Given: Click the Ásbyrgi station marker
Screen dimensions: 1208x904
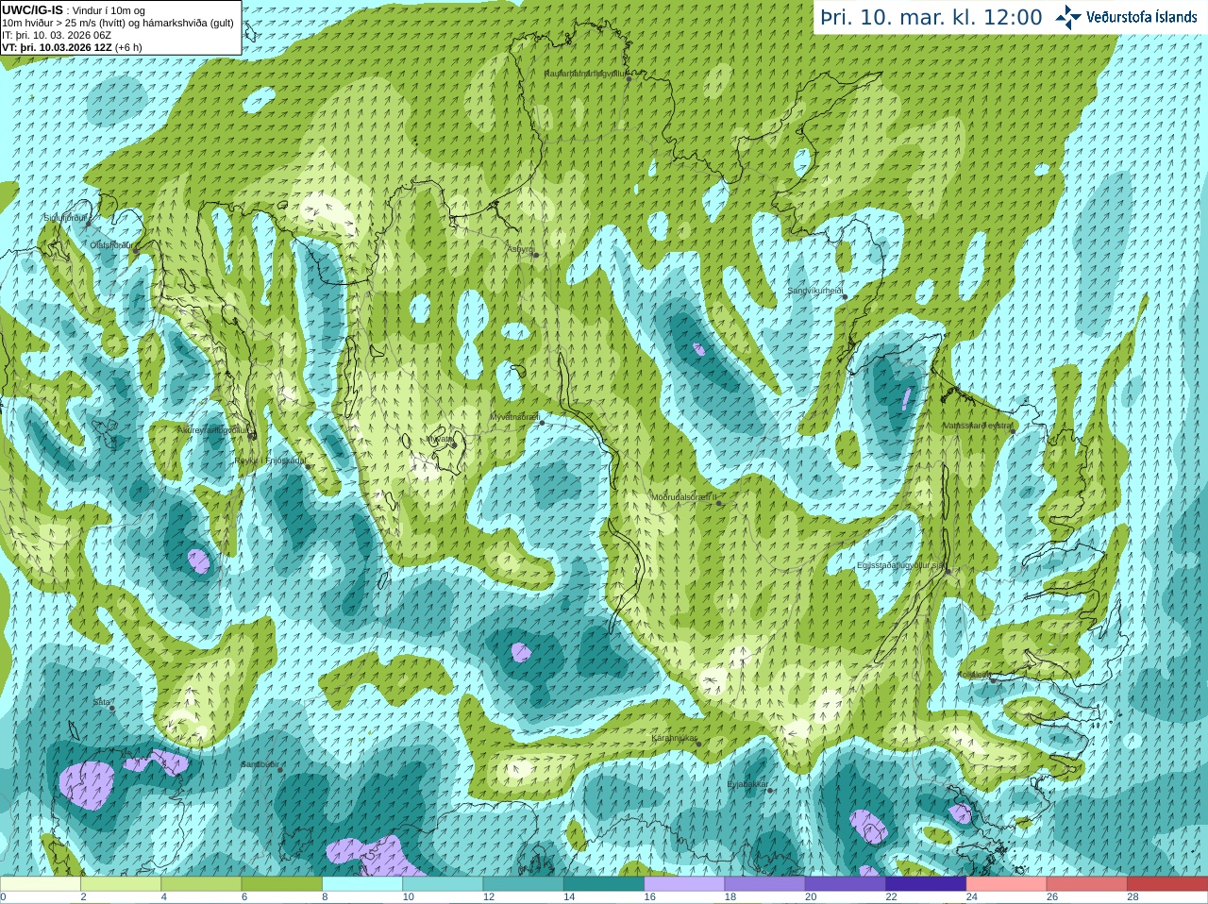Looking at the screenshot, I should (534, 255).
